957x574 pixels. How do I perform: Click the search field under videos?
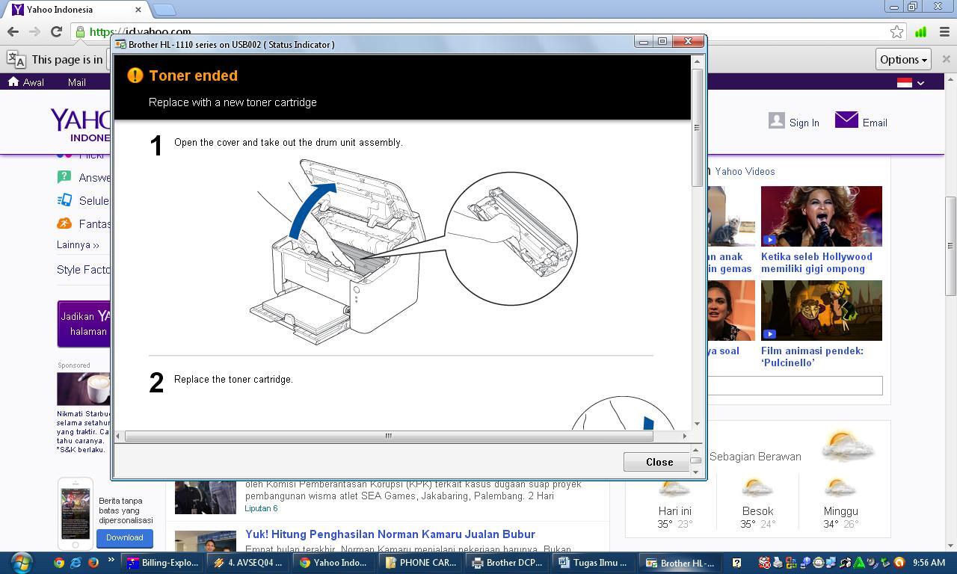[794, 386]
